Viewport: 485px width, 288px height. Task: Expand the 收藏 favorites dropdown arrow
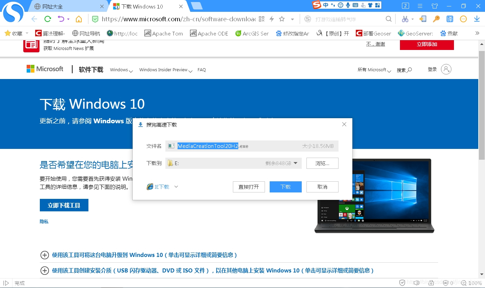pos(27,33)
